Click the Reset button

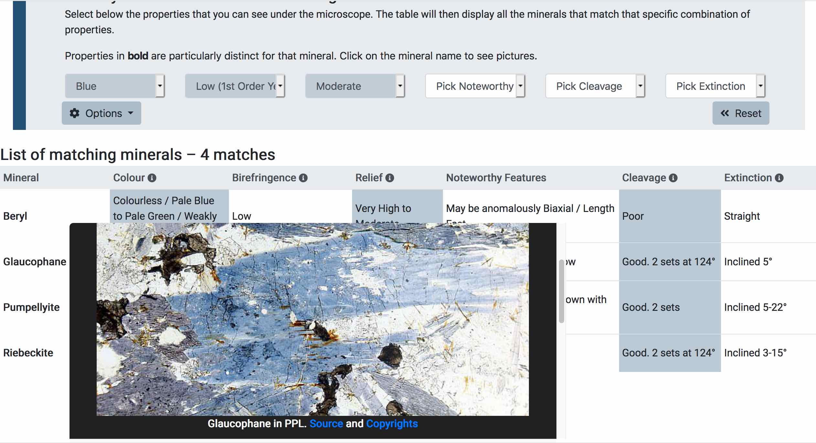pyautogui.click(x=741, y=113)
